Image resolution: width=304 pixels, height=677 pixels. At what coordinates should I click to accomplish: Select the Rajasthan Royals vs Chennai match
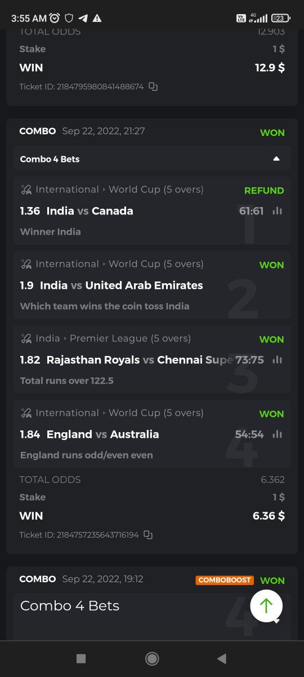[152, 359]
